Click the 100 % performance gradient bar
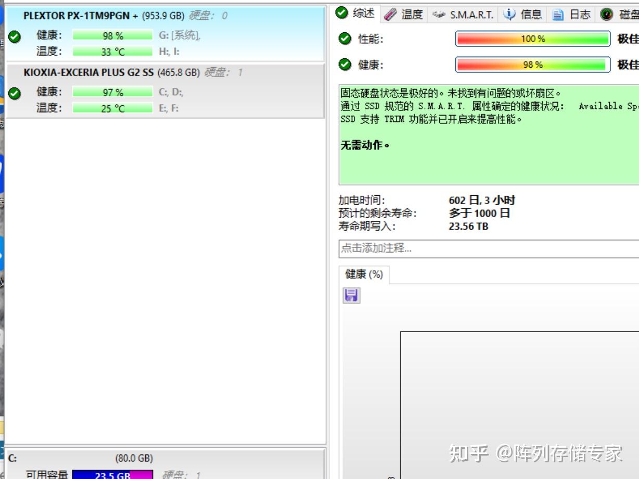This screenshot has width=639, height=479. 533,39
